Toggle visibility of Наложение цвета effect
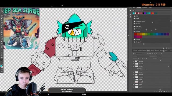The image size is (172, 96). click(139, 70)
